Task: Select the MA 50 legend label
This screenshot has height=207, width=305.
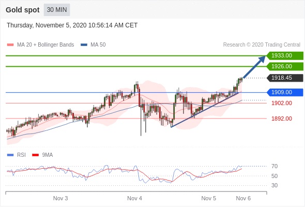Action: [98, 45]
